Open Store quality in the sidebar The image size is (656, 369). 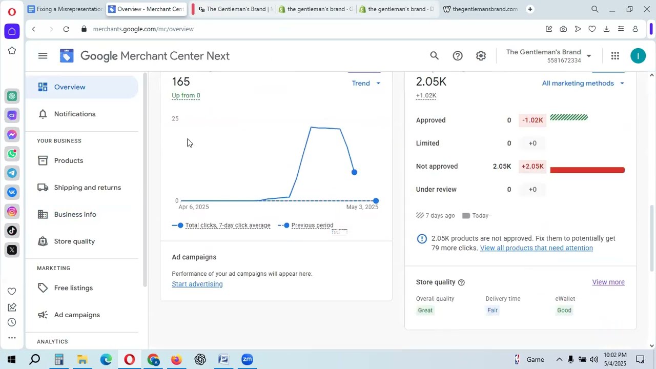tap(82, 241)
